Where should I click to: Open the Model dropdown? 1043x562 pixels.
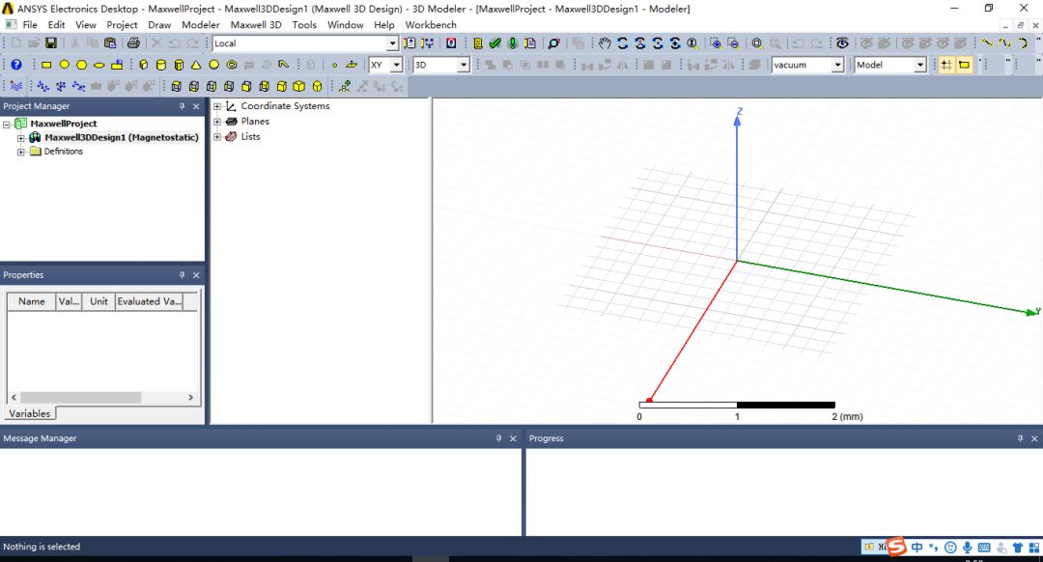click(920, 65)
